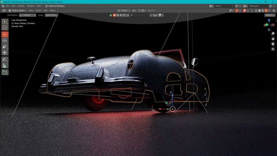Viewport: 277px width, 156px height.
Task: Switch to solid shading mode
Action: [x=259, y=10]
